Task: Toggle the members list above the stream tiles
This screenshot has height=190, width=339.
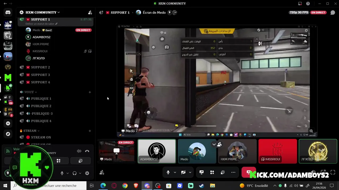Action: coord(219,144)
